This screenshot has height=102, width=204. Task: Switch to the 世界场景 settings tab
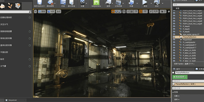[200, 69]
